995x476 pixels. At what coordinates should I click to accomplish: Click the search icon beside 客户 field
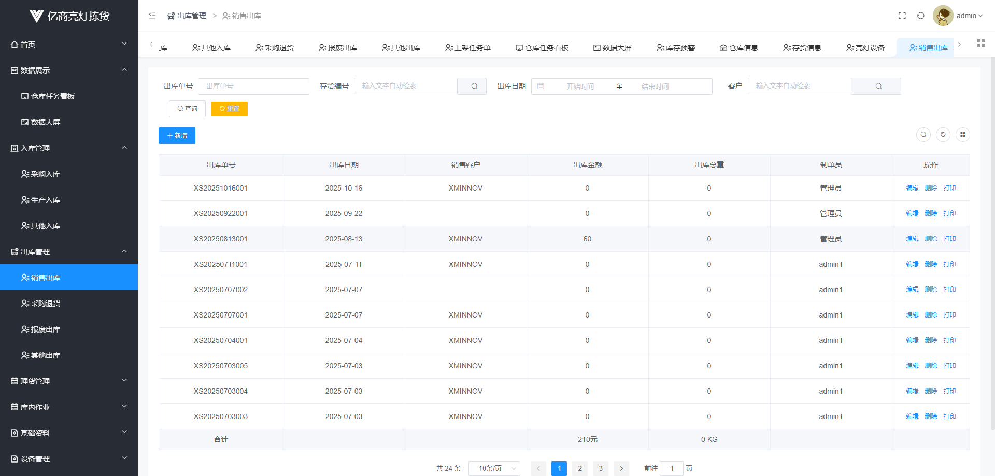pos(878,86)
